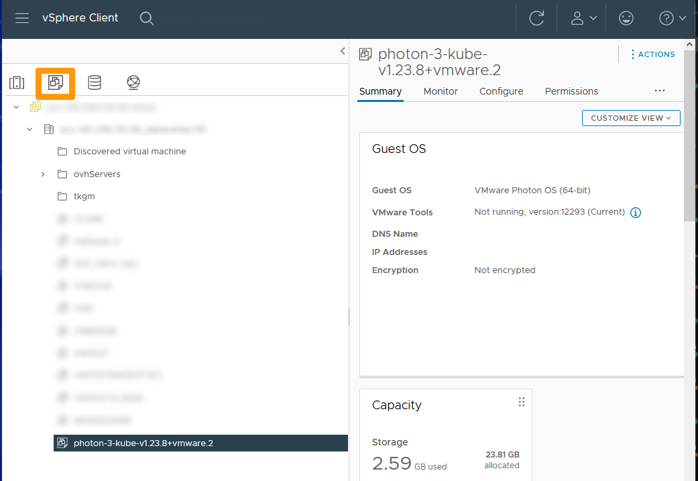Viewport: 698px width, 481px height.
Task: Open the user account menu
Action: tap(583, 18)
